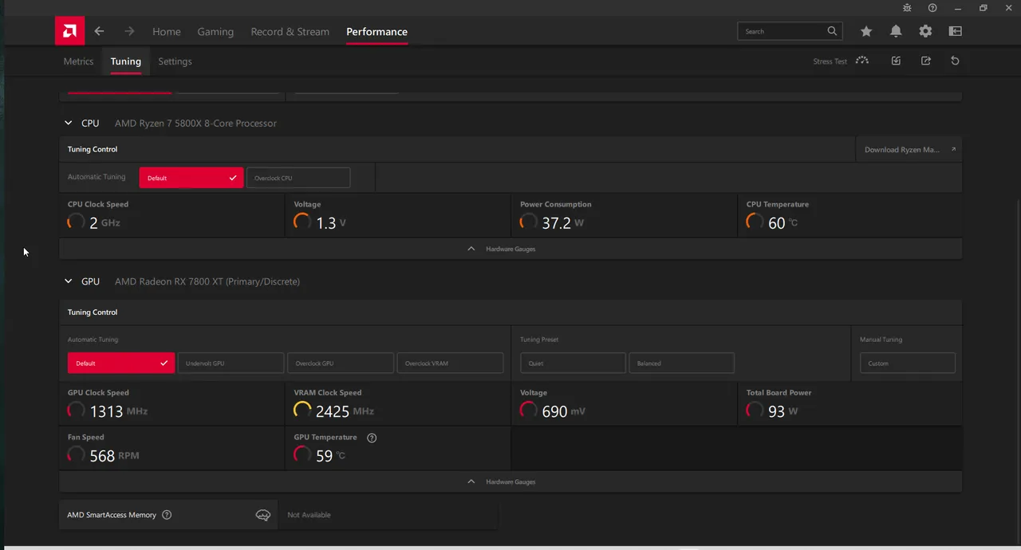Select the Quiet tuning preset
Viewport: 1021px width, 550px height.
pos(573,363)
